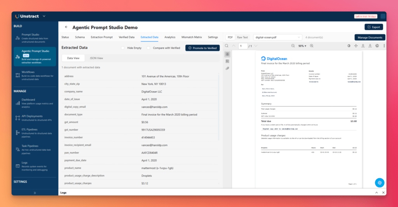398x207 pixels.
Task: Click the download icon in PDF toolbar
Action: 370,46
